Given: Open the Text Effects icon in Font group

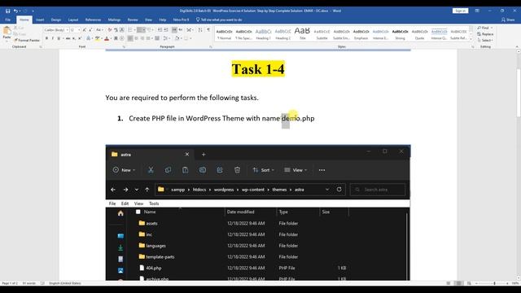Looking at the screenshot, I should (x=88, y=38).
